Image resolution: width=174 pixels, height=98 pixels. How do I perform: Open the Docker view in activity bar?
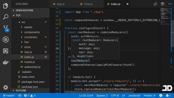(x=5, y=62)
